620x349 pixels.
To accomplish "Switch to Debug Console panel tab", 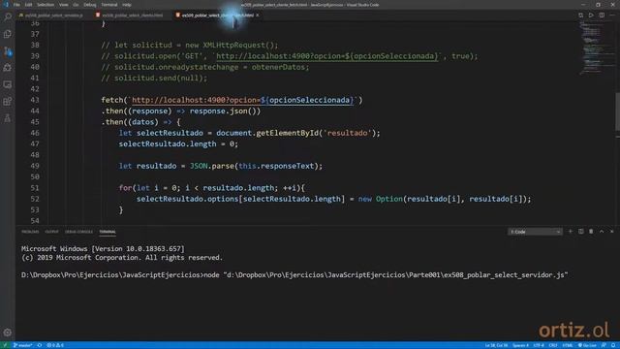I will click(x=78, y=232).
